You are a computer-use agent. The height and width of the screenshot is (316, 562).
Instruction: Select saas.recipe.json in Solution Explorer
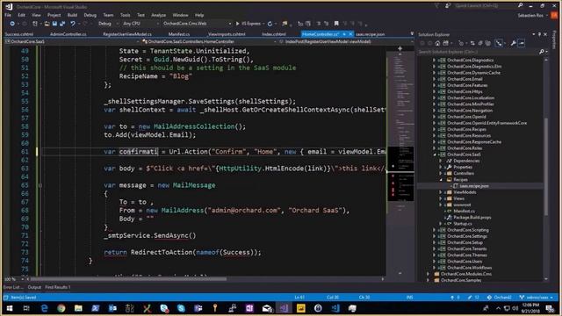[474, 186]
